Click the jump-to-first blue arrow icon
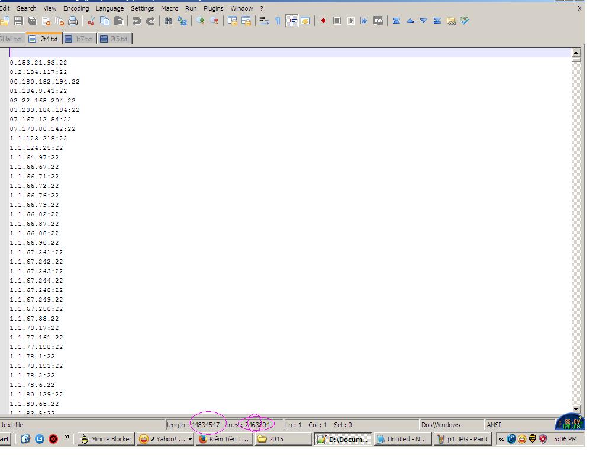 pos(396,21)
